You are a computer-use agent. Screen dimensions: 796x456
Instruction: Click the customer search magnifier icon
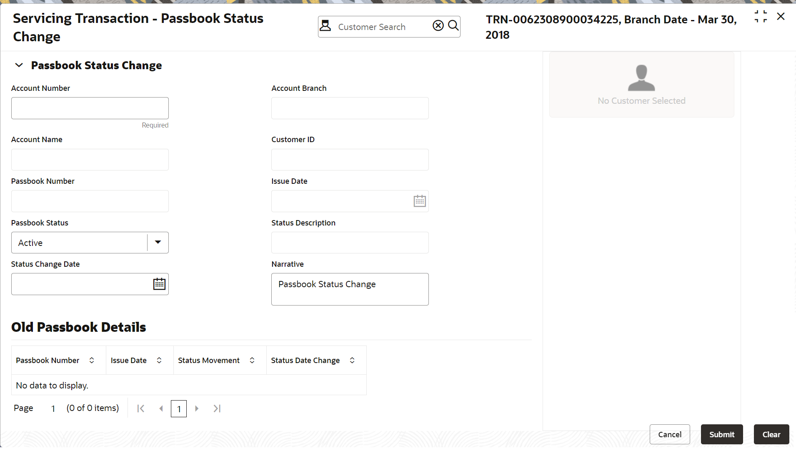(x=453, y=26)
